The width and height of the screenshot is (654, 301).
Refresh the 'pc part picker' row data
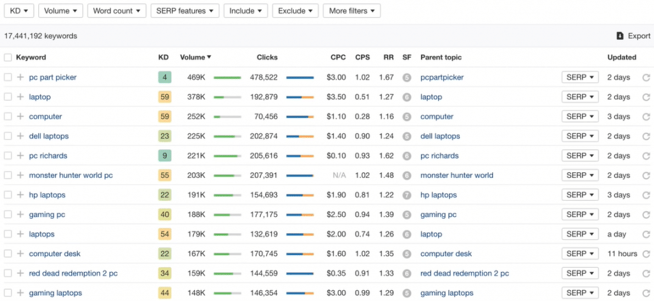pos(646,77)
